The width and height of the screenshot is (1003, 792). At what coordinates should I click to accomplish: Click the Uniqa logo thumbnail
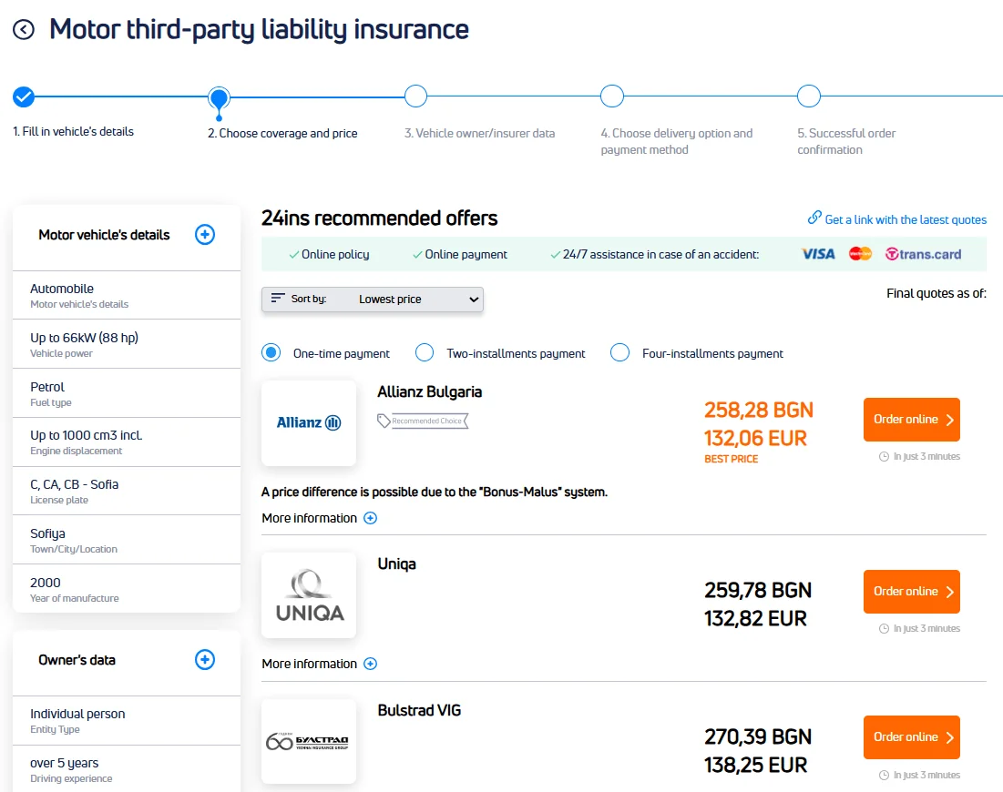click(309, 595)
